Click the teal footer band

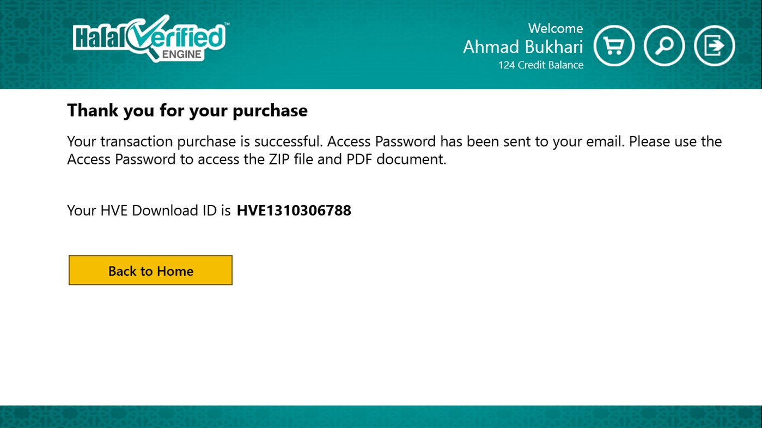click(381, 417)
